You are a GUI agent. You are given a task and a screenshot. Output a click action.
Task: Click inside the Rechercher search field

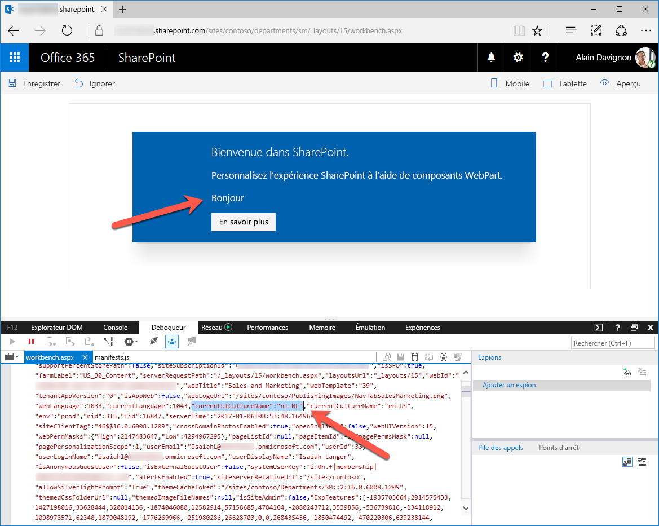[613, 342]
